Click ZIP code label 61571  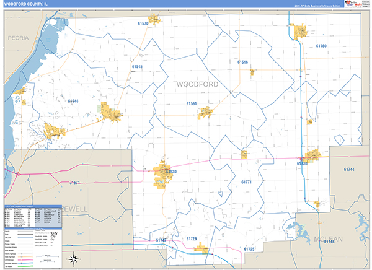[x=75, y=183]
